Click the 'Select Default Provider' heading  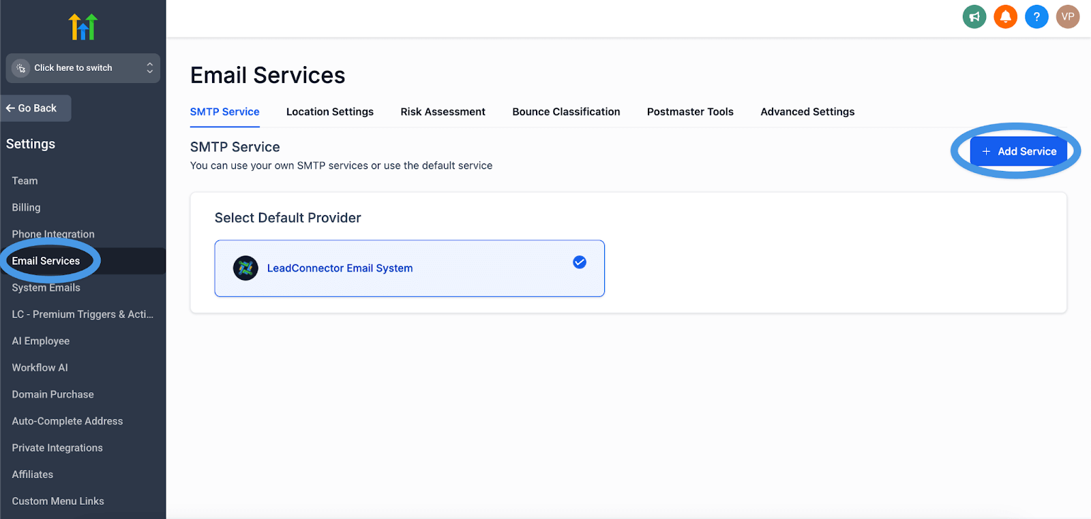[x=288, y=218]
